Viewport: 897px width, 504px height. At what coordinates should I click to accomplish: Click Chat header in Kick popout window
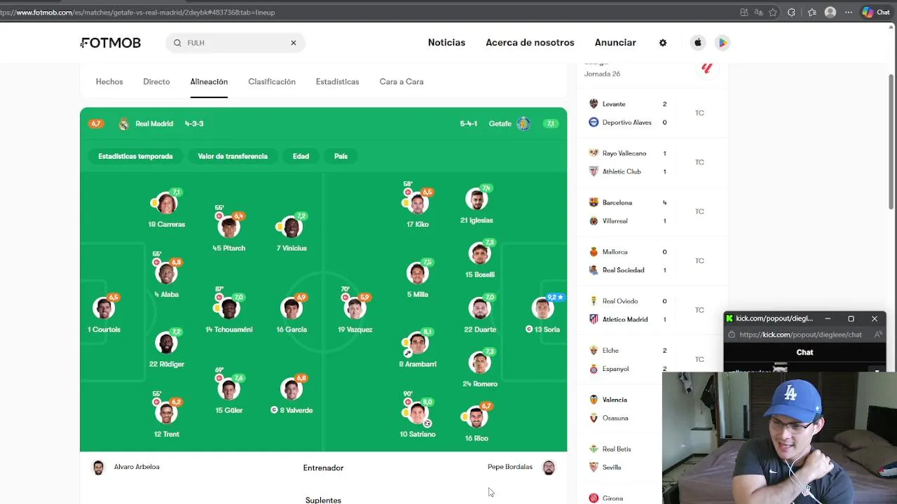[x=804, y=352]
